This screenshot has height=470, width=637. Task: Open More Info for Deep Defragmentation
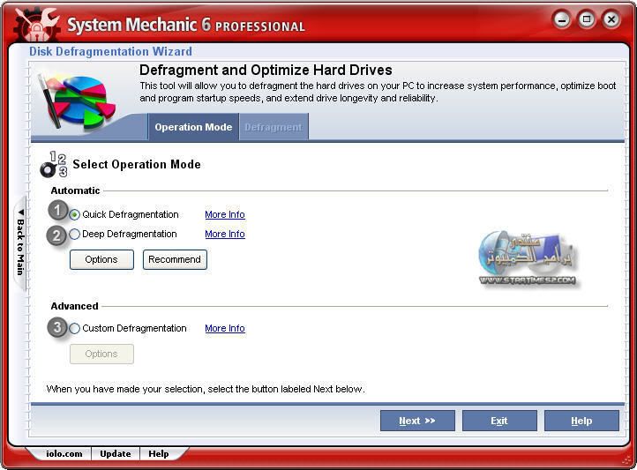point(225,234)
